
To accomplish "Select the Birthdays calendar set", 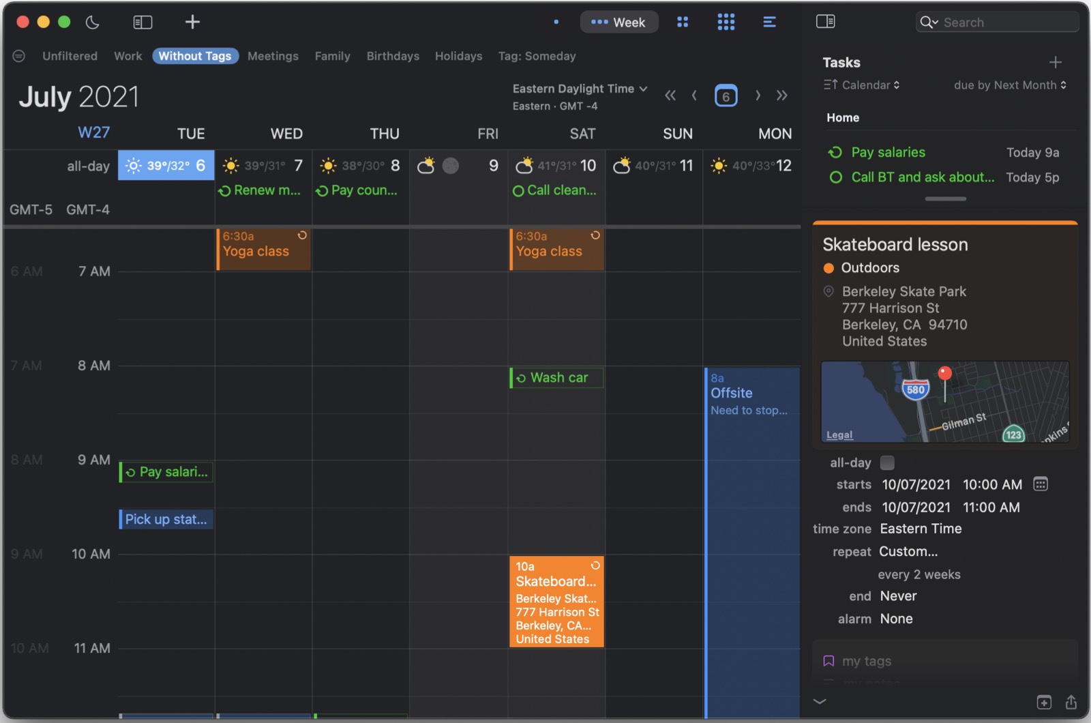I will [x=393, y=56].
